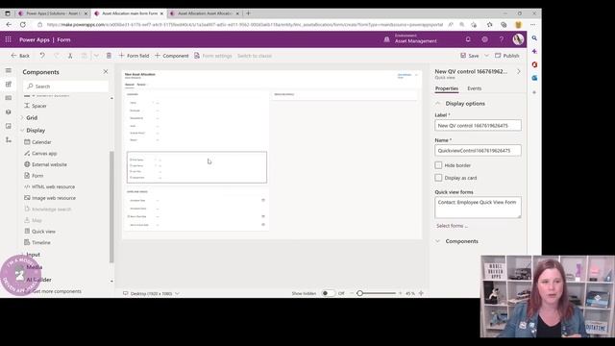Click the Select forms link
Image resolution: width=615 pixels, height=346 pixels.
[x=452, y=226]
